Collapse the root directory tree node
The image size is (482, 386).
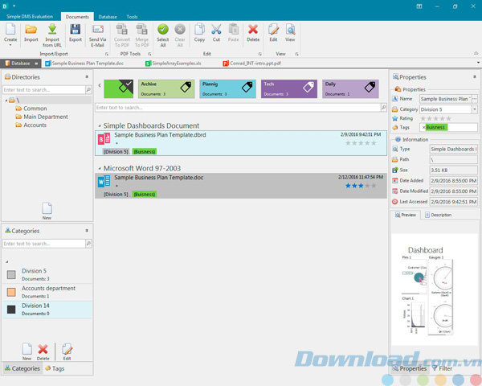[x=6, y=101]
